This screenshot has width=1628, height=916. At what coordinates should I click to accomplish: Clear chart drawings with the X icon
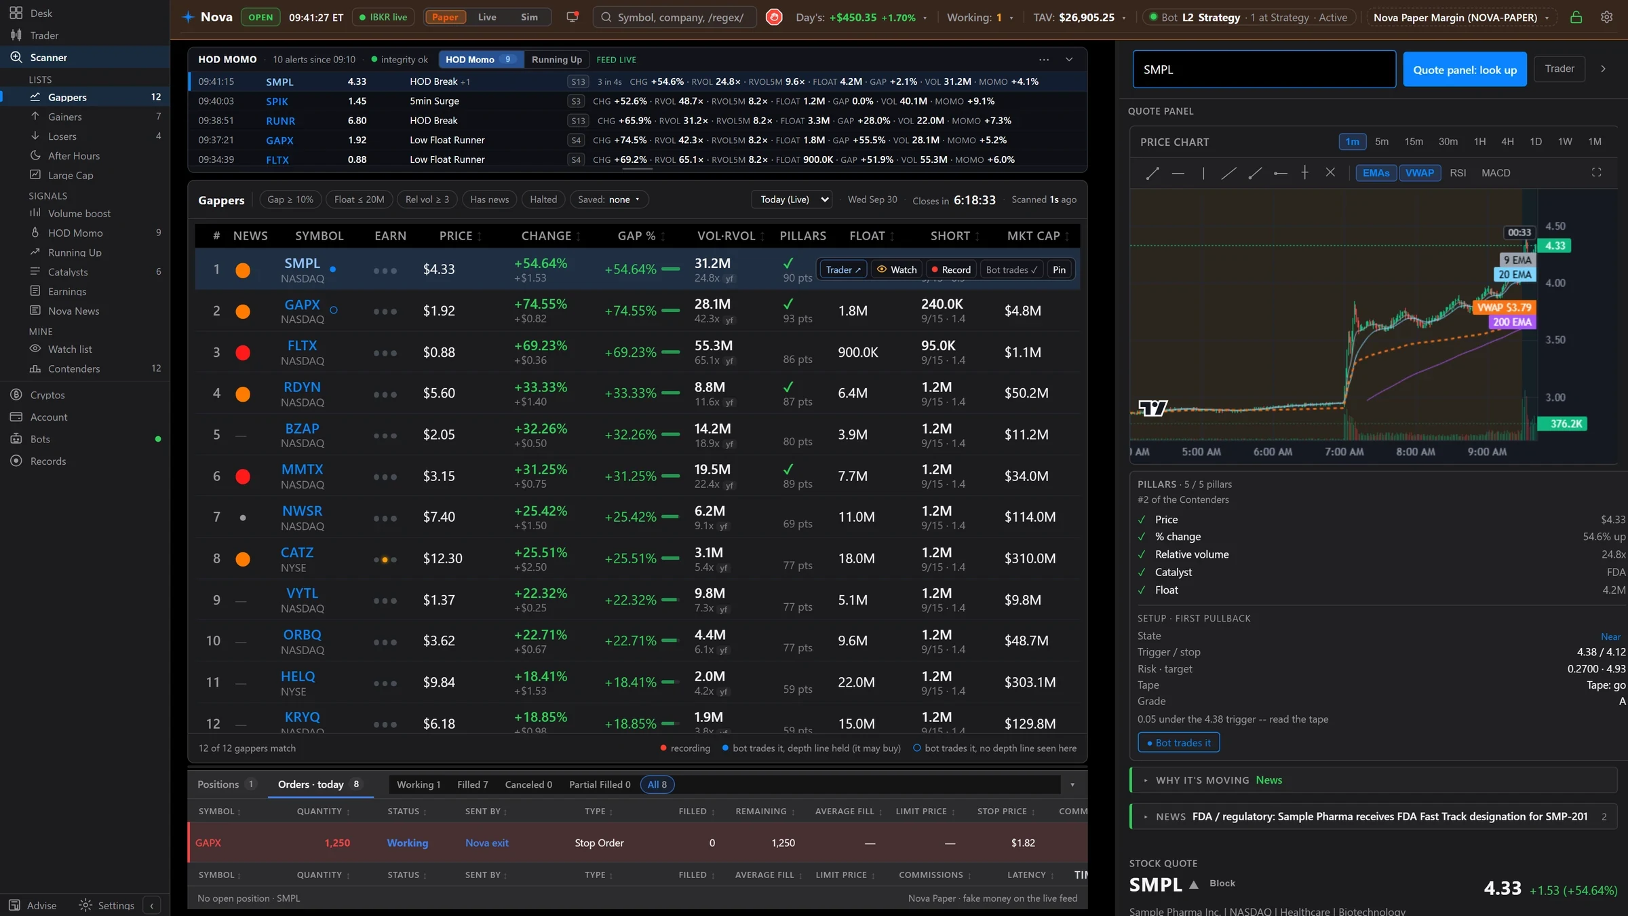[1330, 173]
